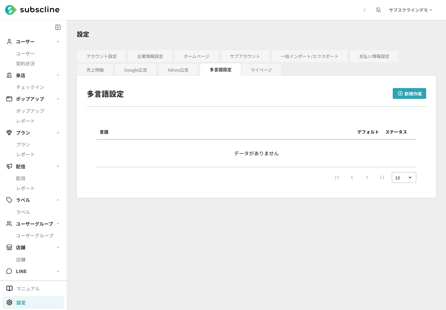This screenshot has width=446, height=310.
Task: Click the 言語 column header
Action: coord(104,132)
